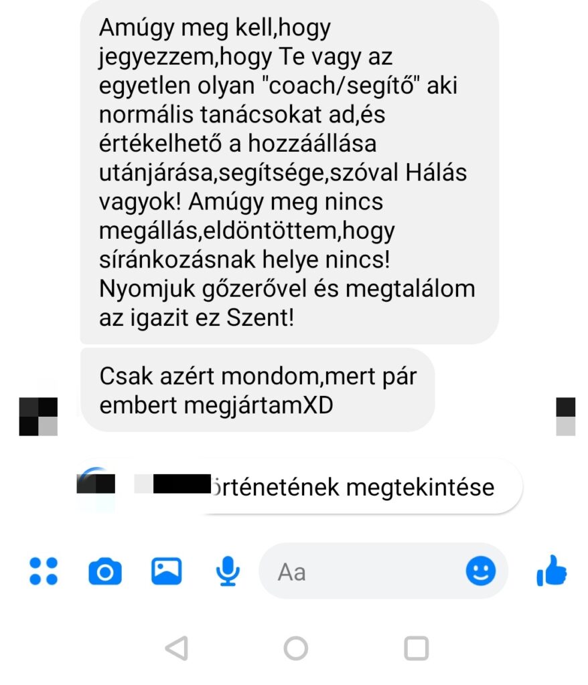Tap the Android back triangle button
588x685 pixels.
tap(177, 648)
